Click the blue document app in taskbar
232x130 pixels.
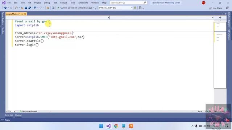tap(124, 126)
